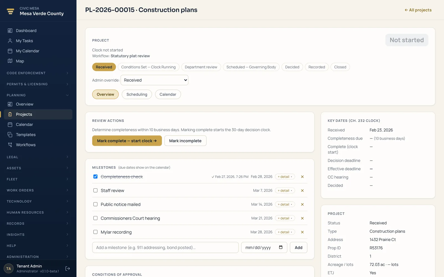Remove the Mylar recording milestone

302,232
